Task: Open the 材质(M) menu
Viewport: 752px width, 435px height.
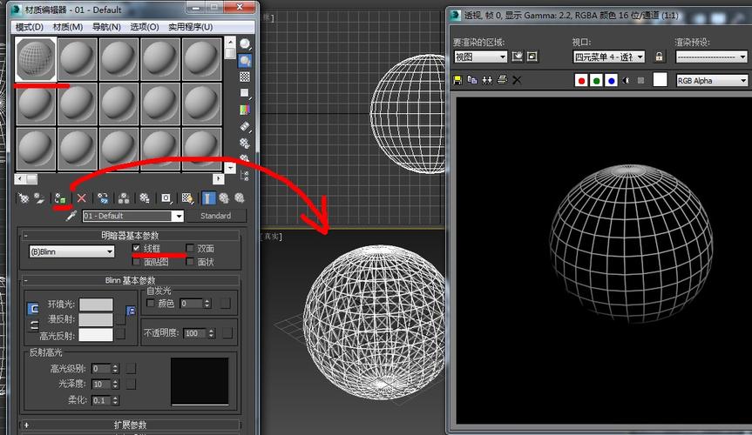Action: (67, 27)
